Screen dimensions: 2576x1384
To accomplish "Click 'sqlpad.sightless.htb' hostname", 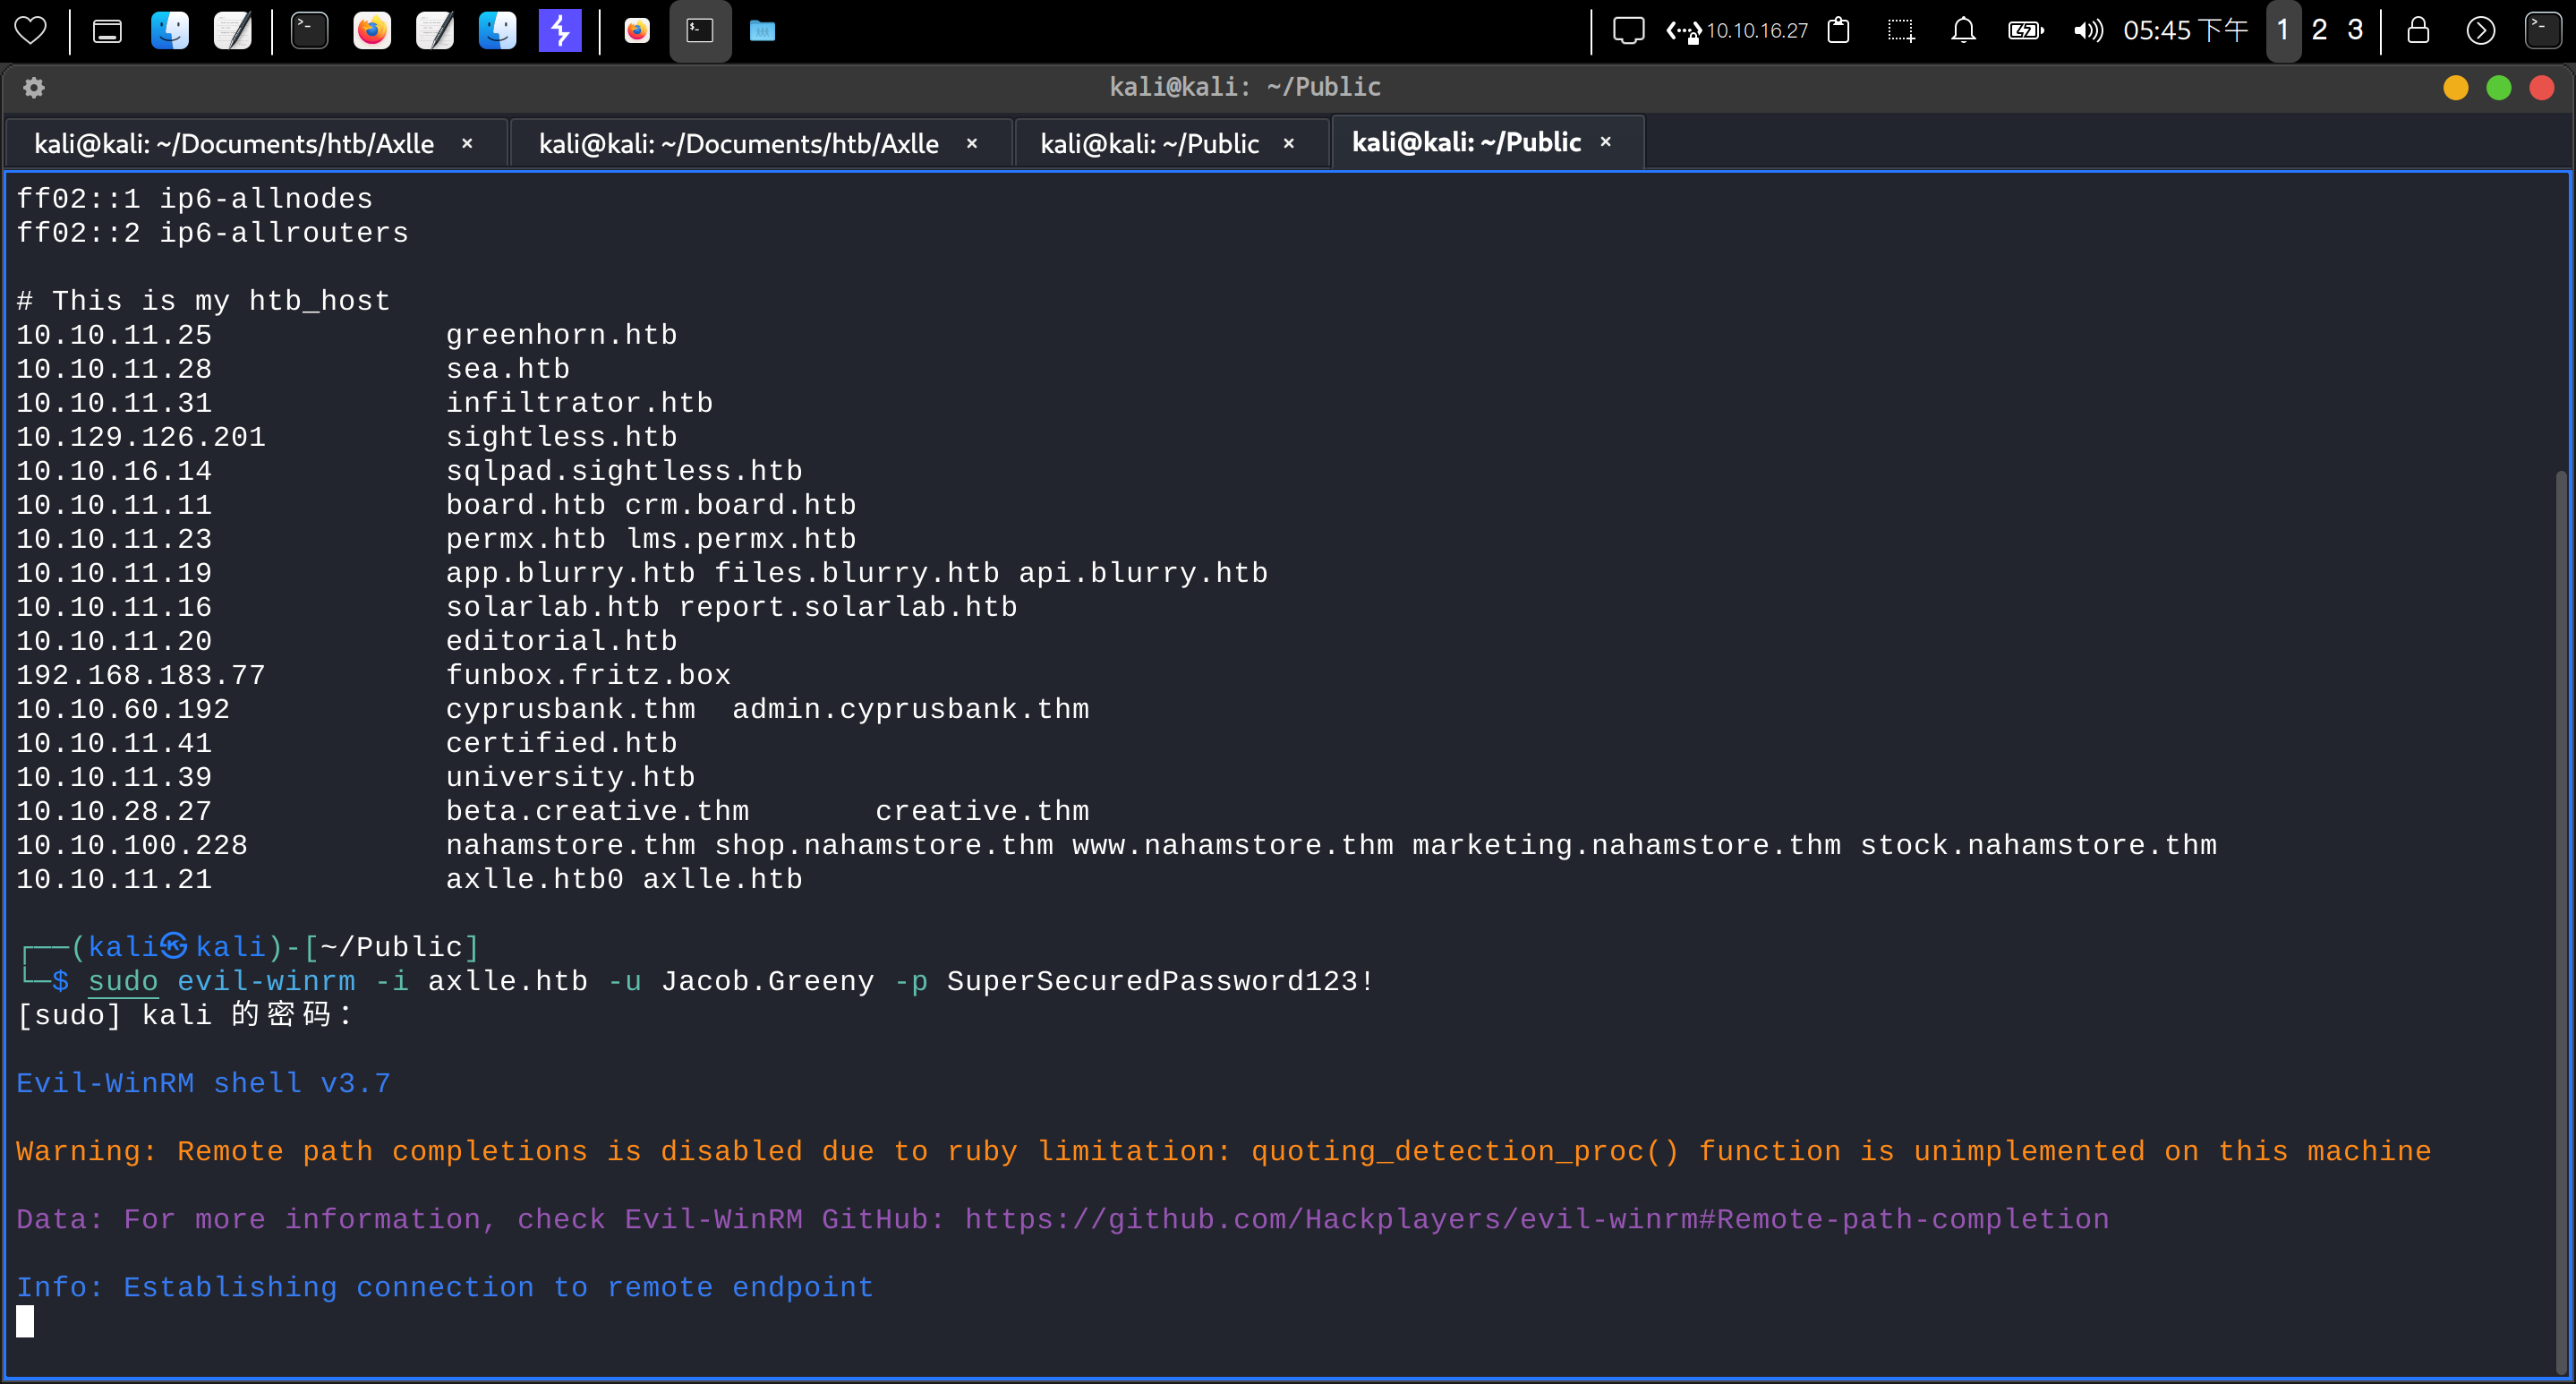I will (624, 471).
